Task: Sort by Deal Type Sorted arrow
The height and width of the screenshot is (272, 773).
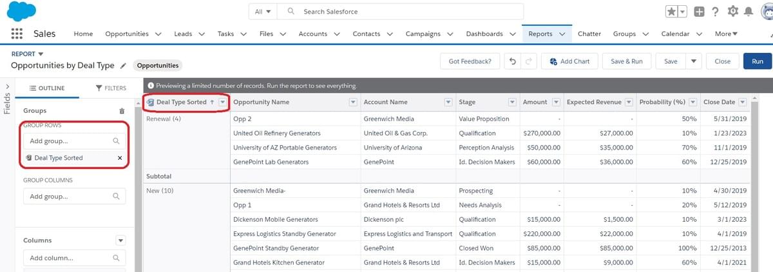Action: [212, 102]
